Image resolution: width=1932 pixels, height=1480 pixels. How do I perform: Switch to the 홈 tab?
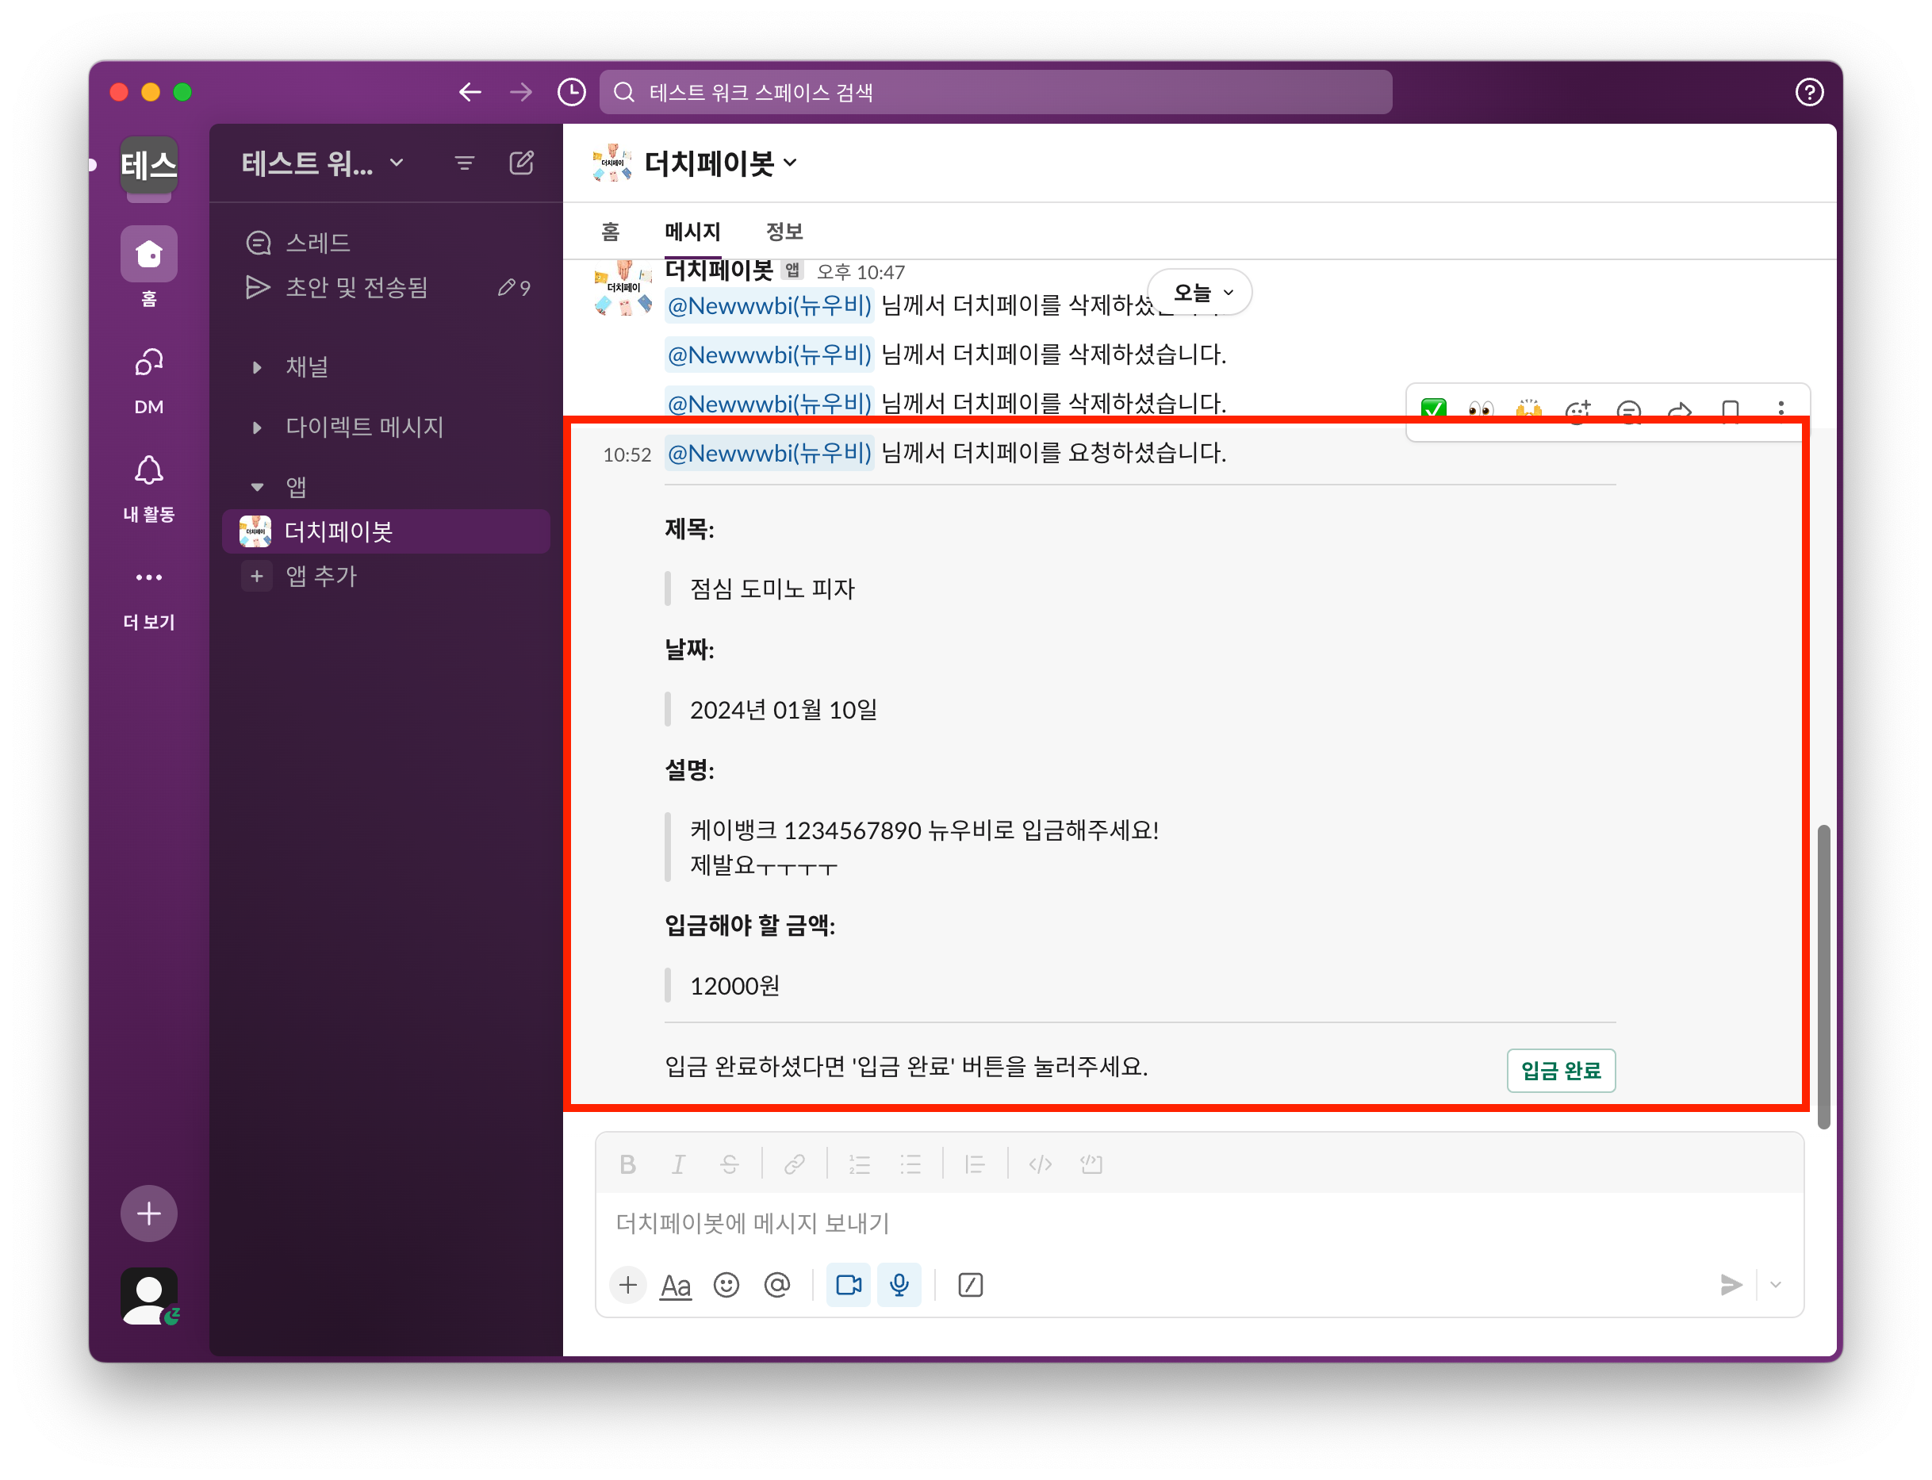pyautogui.click(x=611, y=232)
